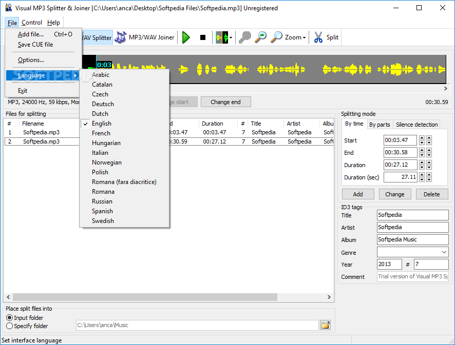Viewport: 455px width, 345px height.
Task: Click the waveform view mode icon
Action: tap(222, 37)
